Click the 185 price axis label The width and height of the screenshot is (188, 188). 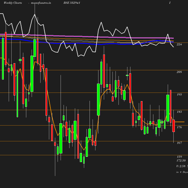coord(179,112)
